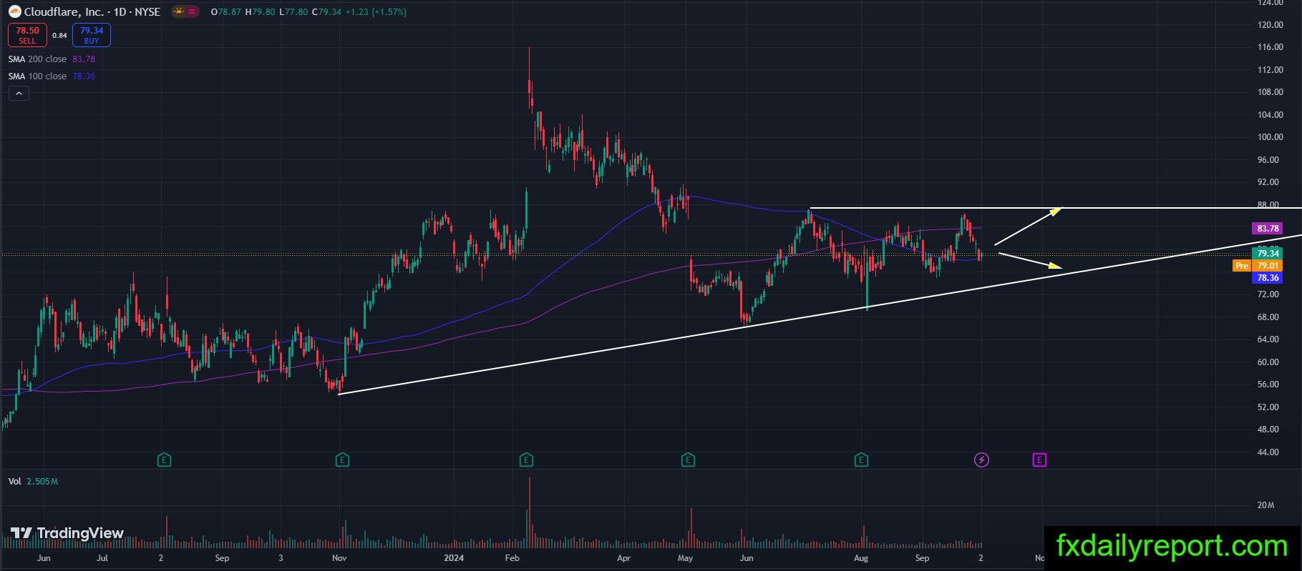Viewport: 1302px width, 571px height.
Task: Click the purple lightning event icon
Action: tap(982, 460)
